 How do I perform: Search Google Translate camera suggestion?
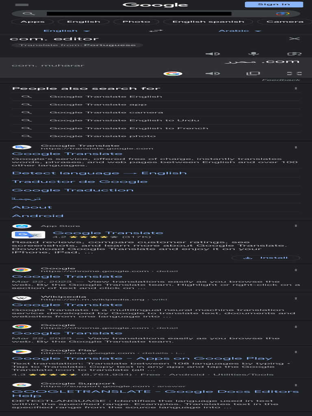coord(156,113)
